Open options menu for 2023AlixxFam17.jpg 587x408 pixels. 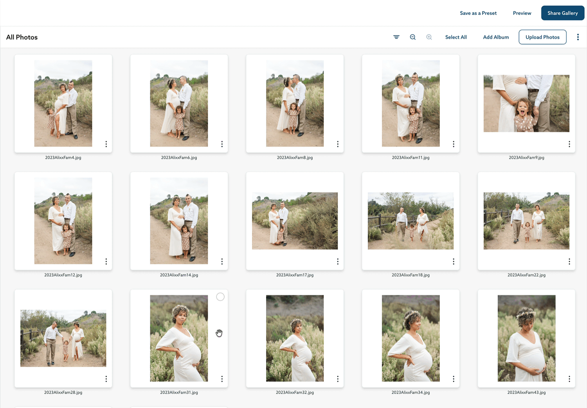pyautogui.click(x=337, y=262)
